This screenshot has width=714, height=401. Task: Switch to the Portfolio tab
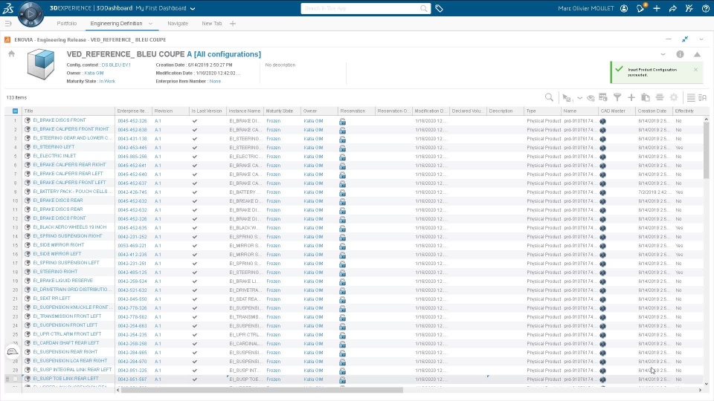point(66,24)
